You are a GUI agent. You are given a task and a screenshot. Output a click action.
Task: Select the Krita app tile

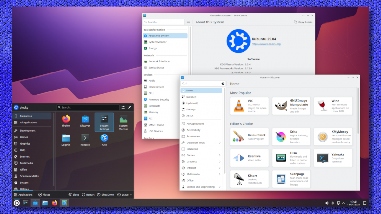coord(291,137)
